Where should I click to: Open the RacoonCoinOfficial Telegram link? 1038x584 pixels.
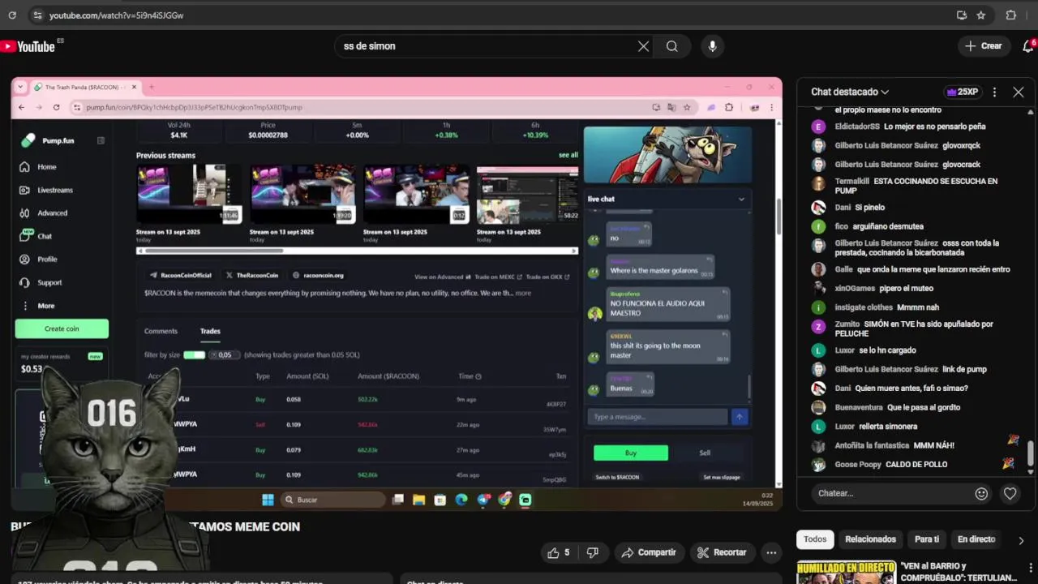[181, 275]
